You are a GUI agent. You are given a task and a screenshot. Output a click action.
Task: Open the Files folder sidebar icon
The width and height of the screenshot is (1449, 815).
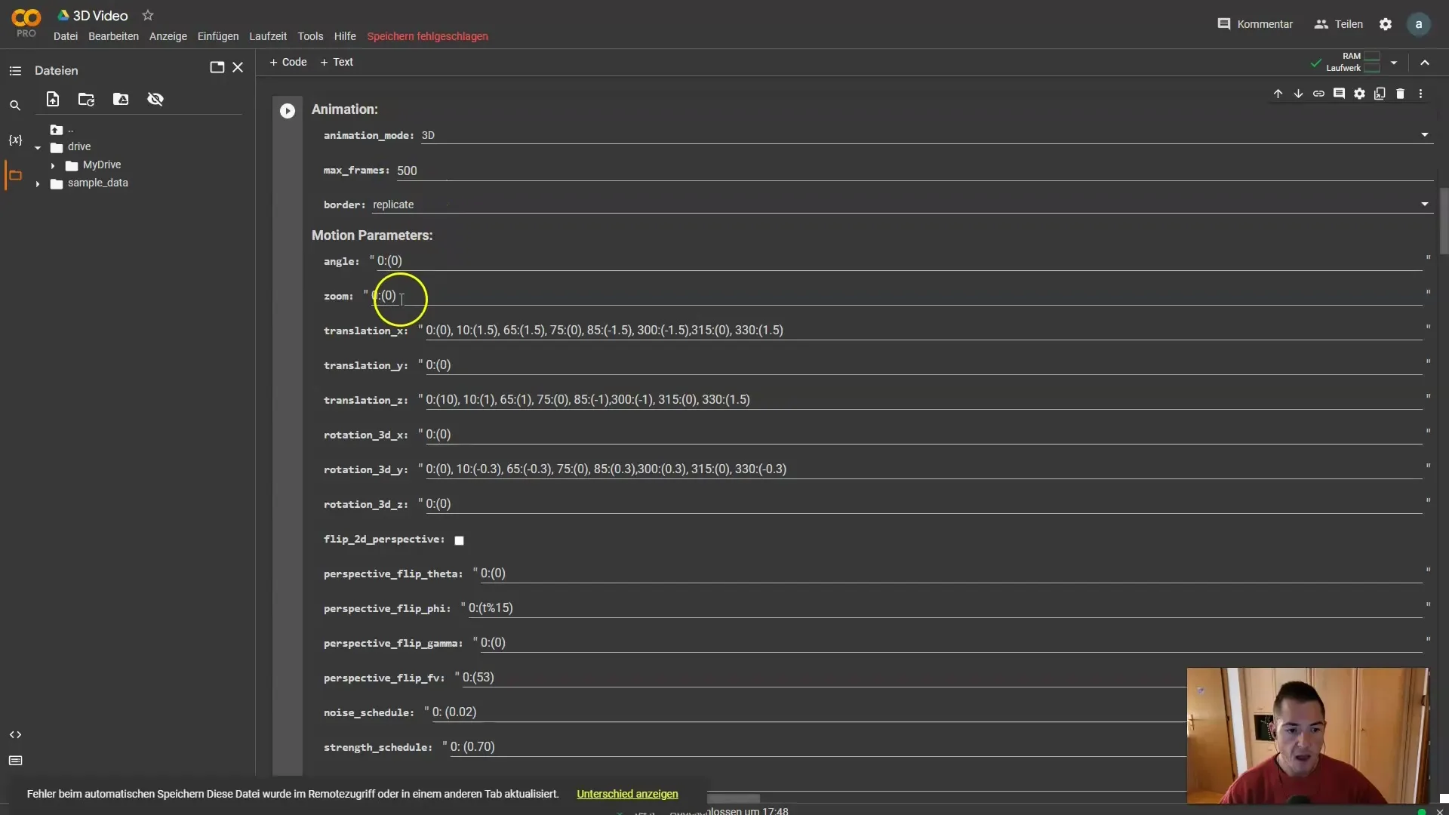point(15,175)
